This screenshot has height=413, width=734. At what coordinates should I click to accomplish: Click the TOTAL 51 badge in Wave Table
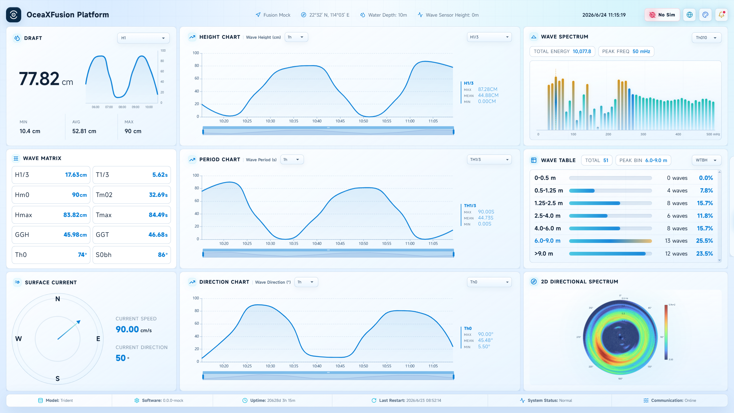[x=597, y=160]
